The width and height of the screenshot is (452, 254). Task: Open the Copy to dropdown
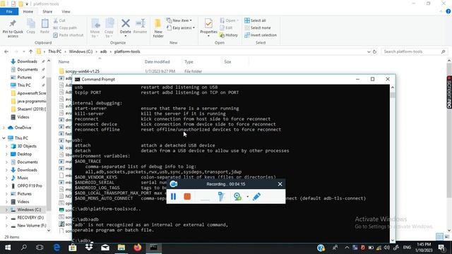109,28
